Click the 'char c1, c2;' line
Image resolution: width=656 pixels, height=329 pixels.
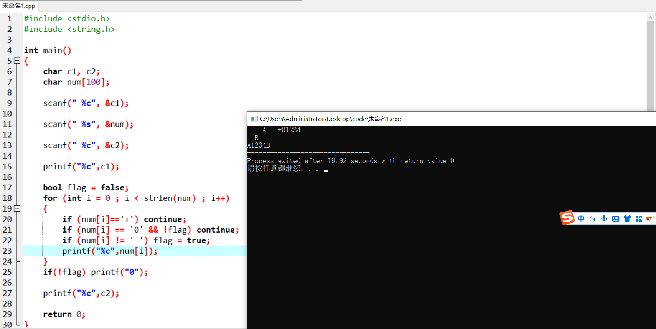[71, 71]
